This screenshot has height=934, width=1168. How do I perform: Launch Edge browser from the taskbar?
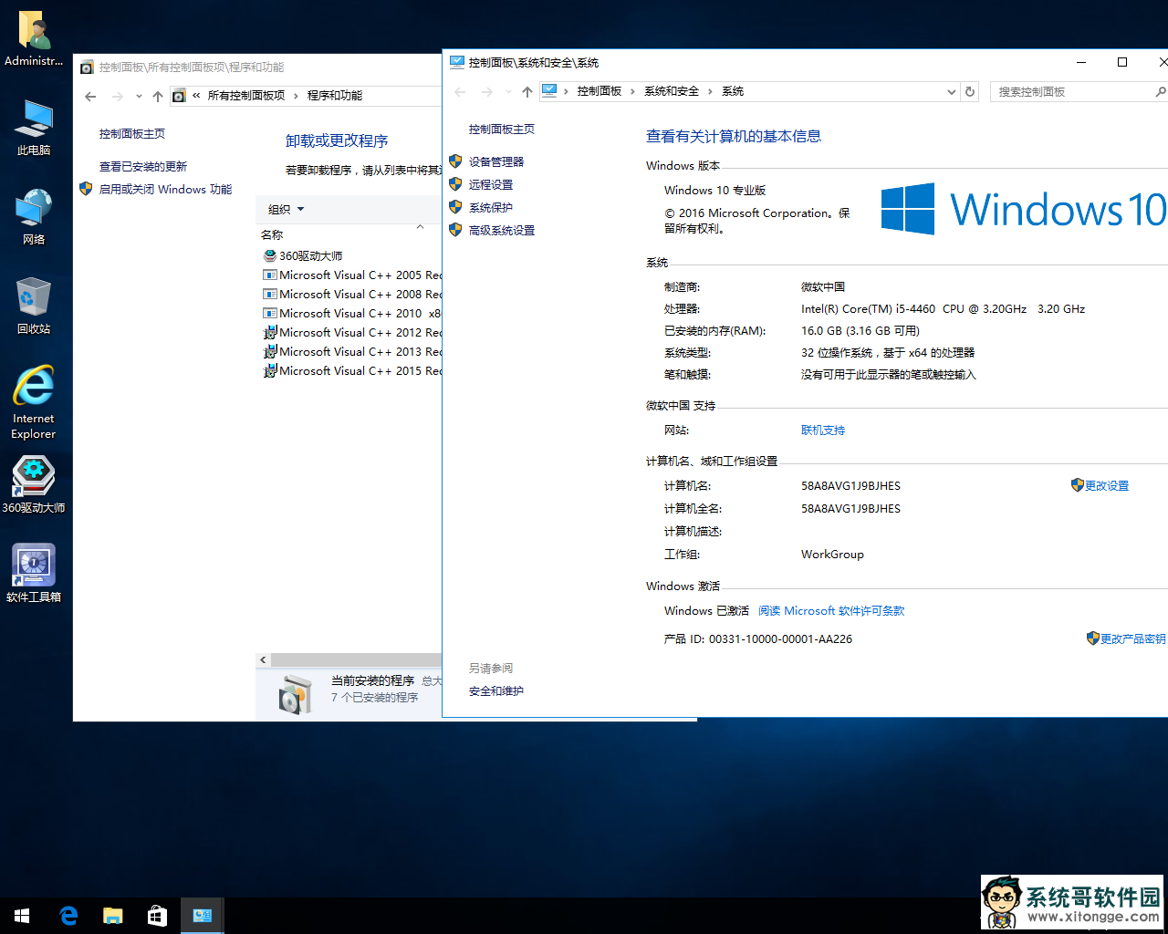pyautogui.click(x=68, y=916)
